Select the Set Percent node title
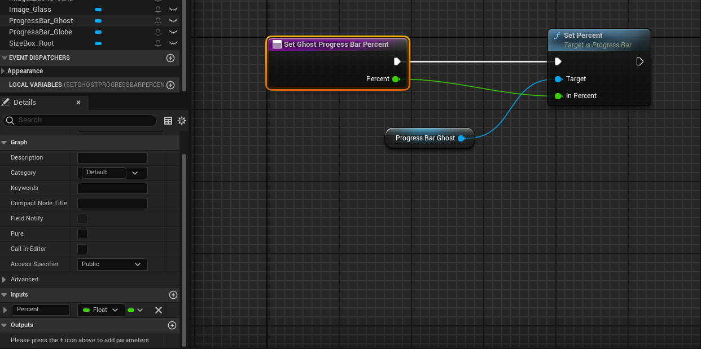 click(x=583, y=35)
